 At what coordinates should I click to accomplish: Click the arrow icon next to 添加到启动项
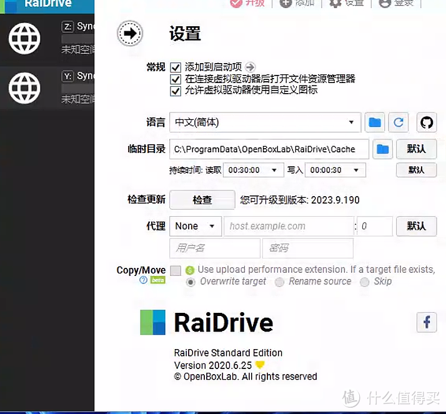click(x=250, y=67)
